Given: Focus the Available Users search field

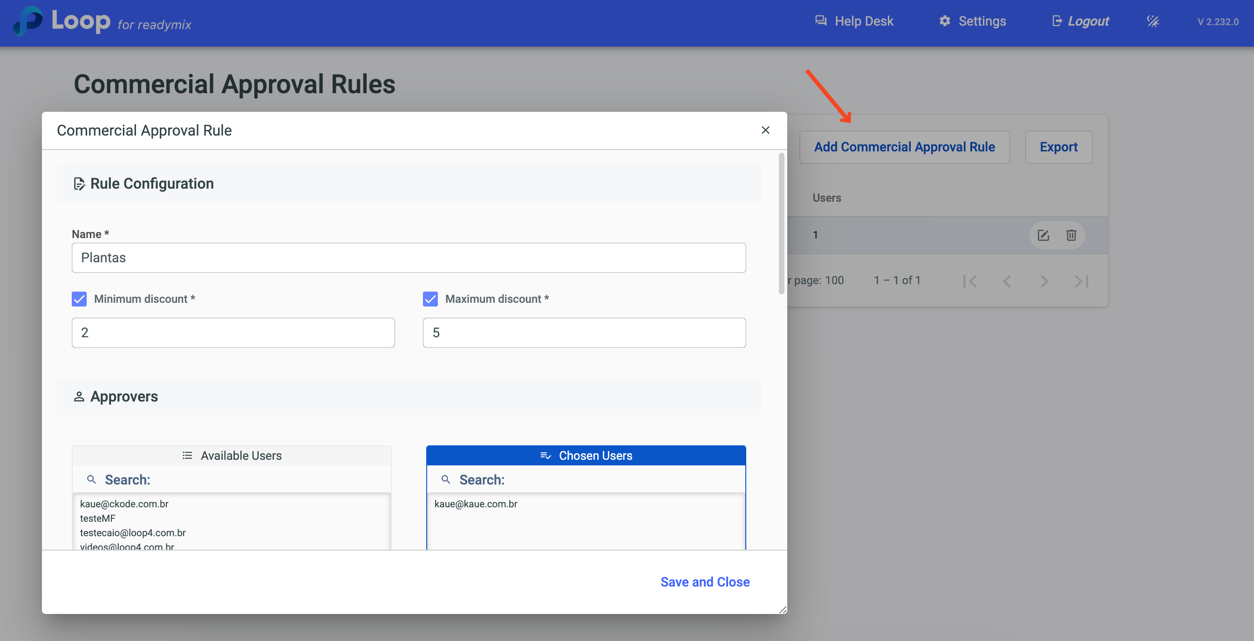Looking at the screenshot, I should [244, 480].
